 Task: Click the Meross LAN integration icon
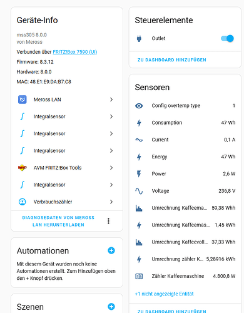23,100
